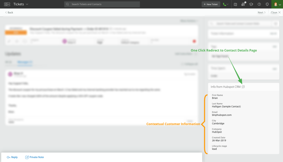Open the news feed icon with notification dot

coord(243,4)
